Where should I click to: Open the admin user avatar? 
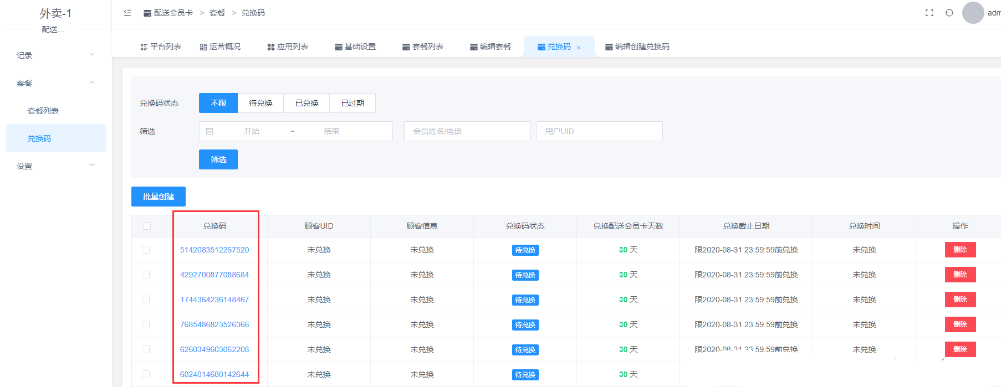(973, 13)
